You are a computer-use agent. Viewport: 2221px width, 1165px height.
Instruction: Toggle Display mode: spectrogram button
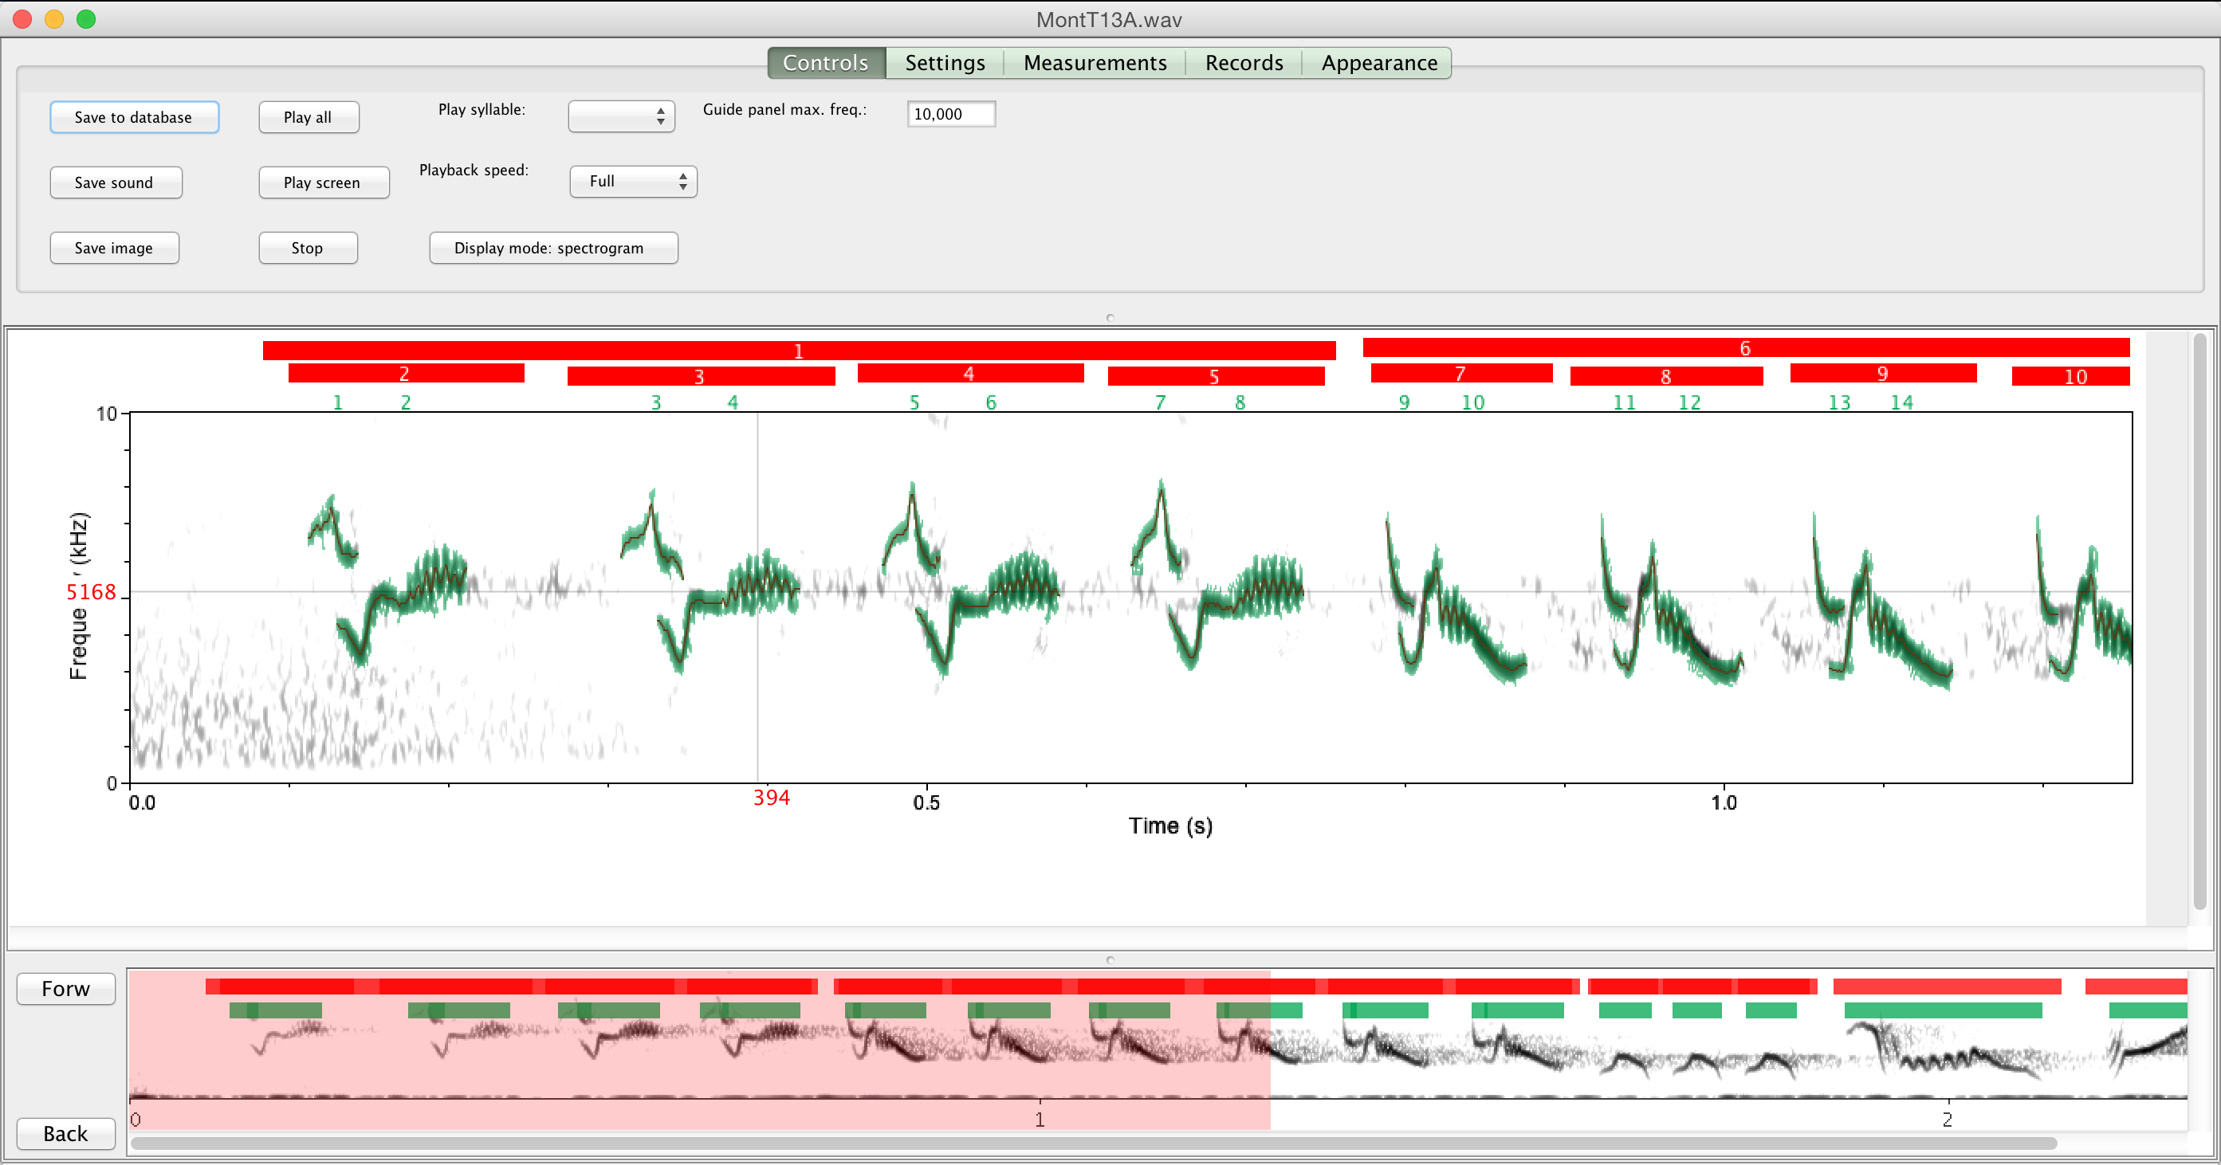[552, 248]
